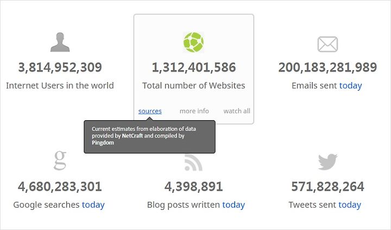This screenshot has height=230, width=391.
Task: Click today link beside Blog posts written
Action: tap(234, 204)
